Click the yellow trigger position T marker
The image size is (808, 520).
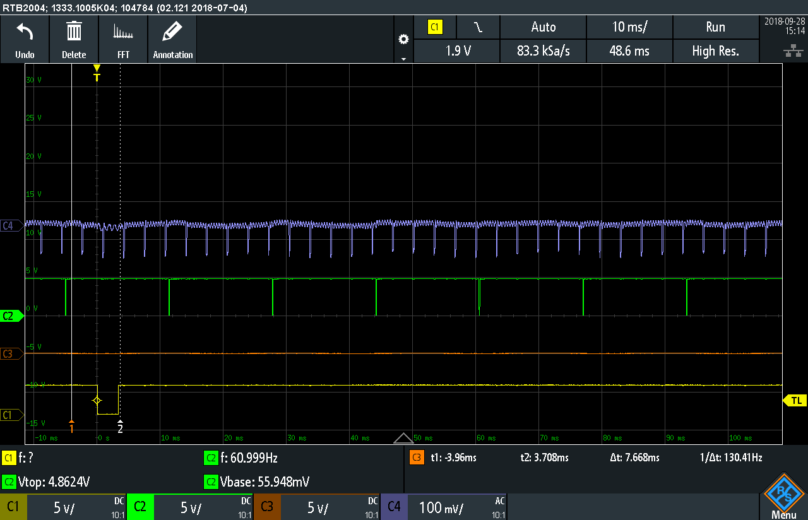tap(97, 73)
